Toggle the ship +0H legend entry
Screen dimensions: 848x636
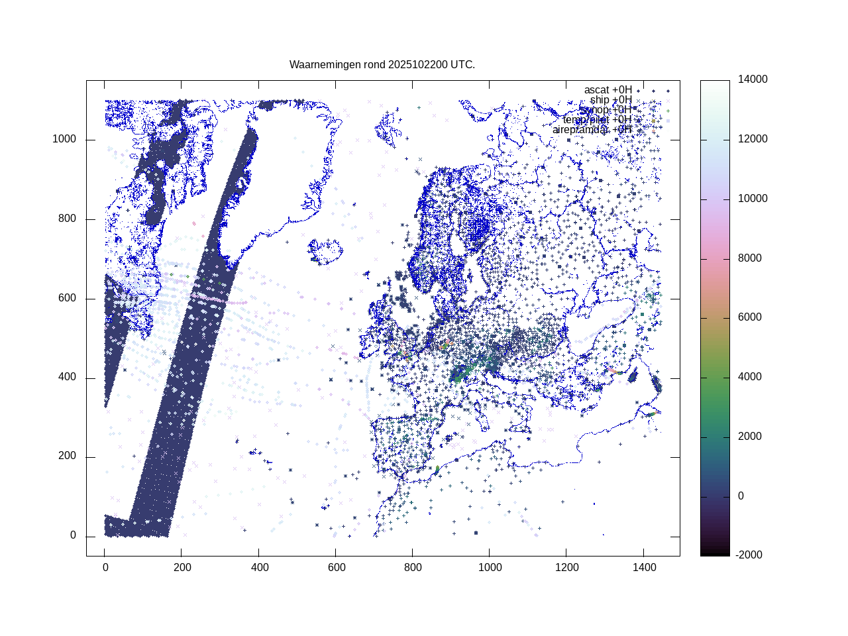(611, 100)
